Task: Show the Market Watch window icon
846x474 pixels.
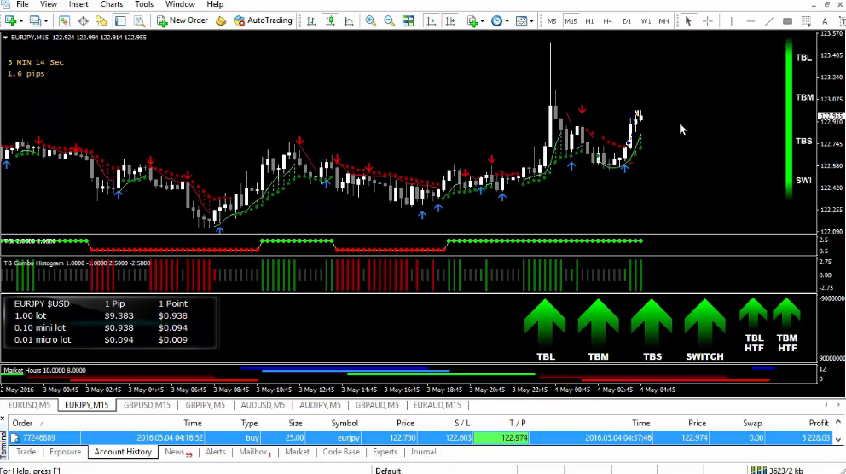Action: pos(64,21)
